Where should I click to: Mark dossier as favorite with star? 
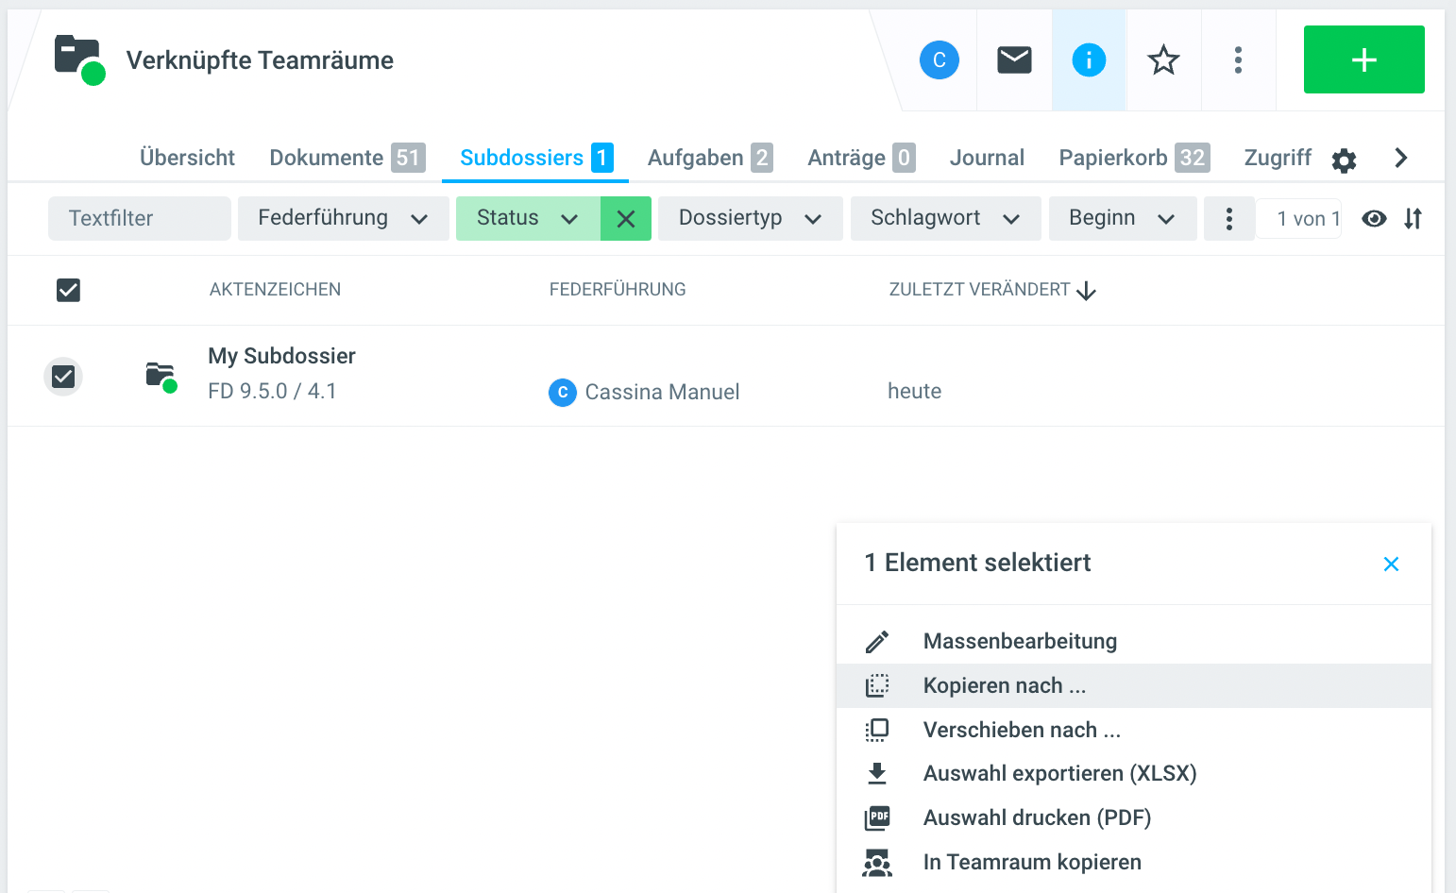click(1163, 60)
